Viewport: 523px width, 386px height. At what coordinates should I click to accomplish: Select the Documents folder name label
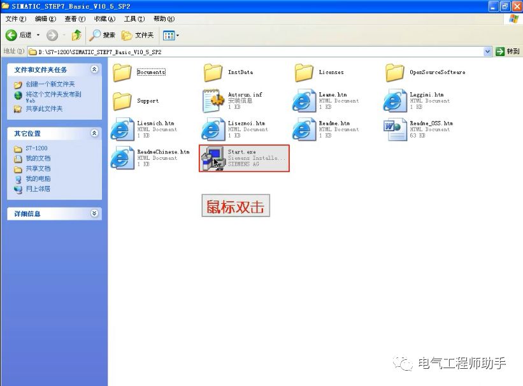[151, 72]
